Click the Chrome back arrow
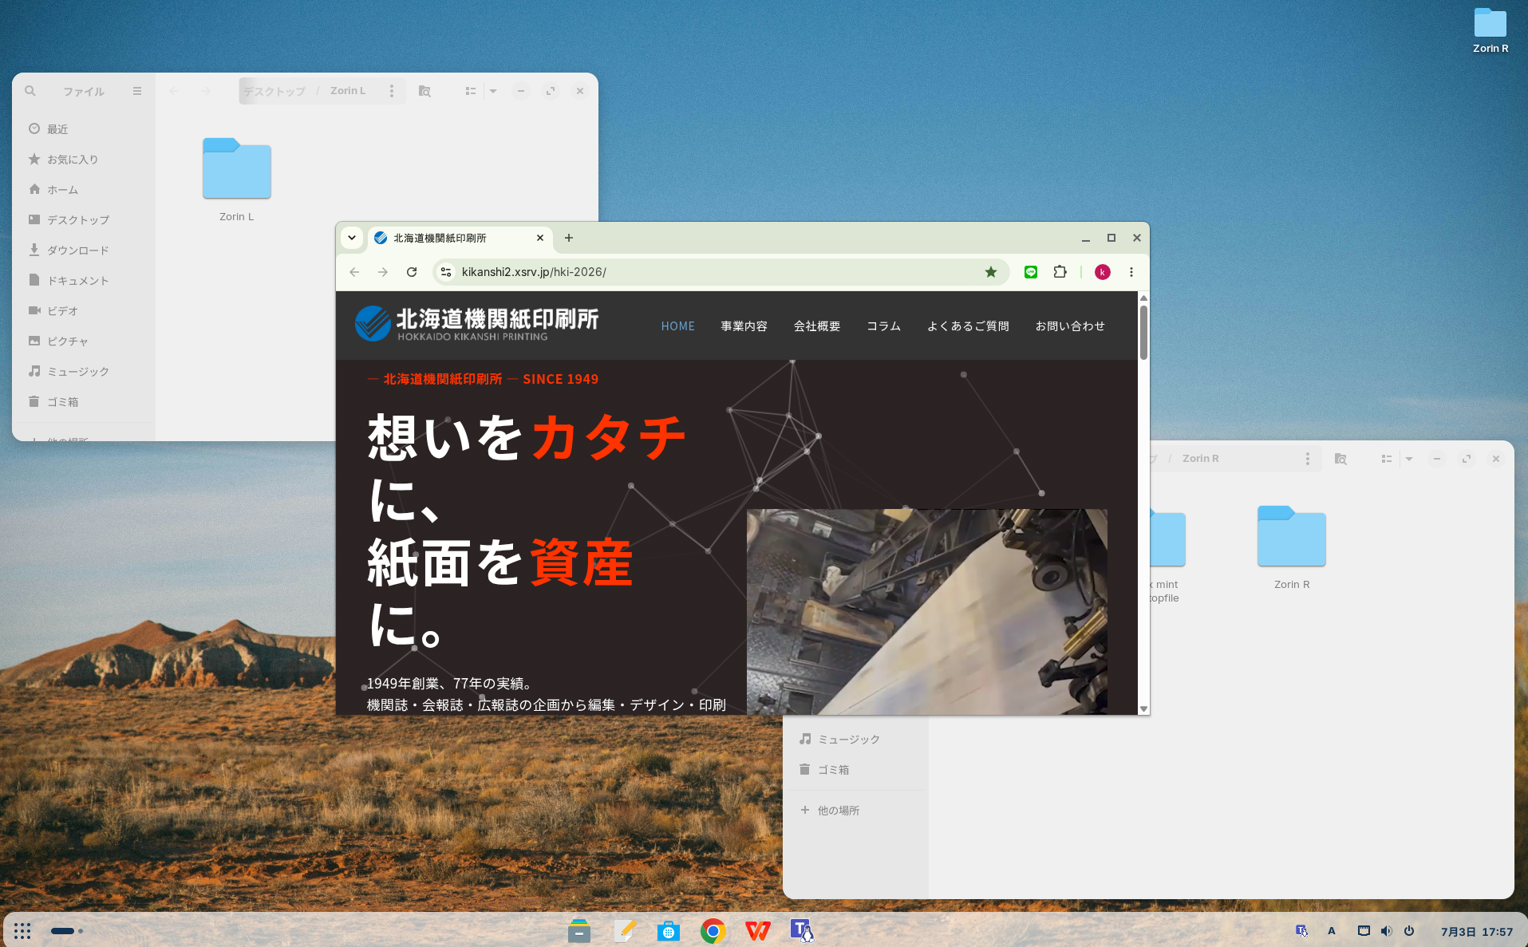Image resolution: width=1528 pixels, height=947 pixels. click(x=354, y=272)
